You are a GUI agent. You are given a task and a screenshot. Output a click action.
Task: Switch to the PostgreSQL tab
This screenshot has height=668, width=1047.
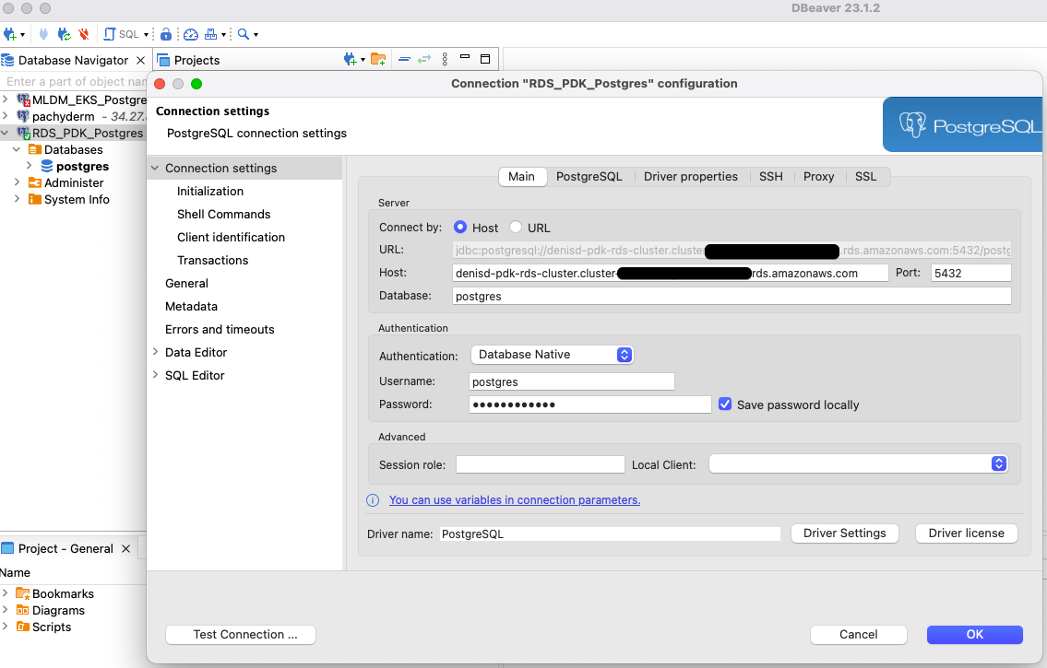pos(589,177)
